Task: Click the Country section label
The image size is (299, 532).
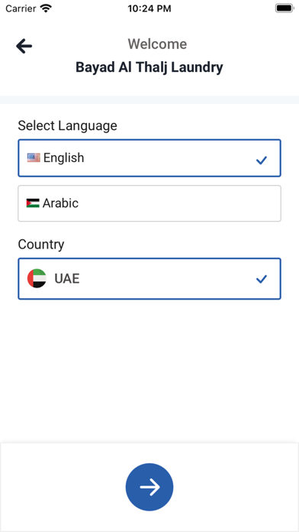Action: (41, 245)
